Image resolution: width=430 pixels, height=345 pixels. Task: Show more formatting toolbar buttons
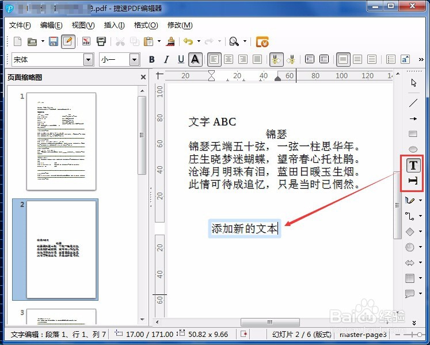[x=421, y=59]
